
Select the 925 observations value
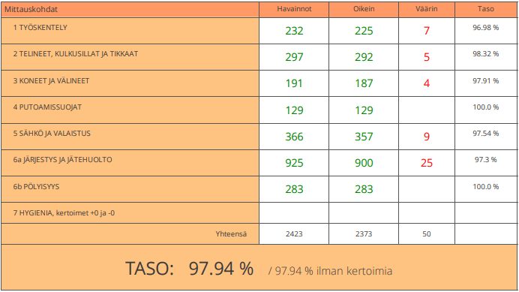[x=294, y=163]
